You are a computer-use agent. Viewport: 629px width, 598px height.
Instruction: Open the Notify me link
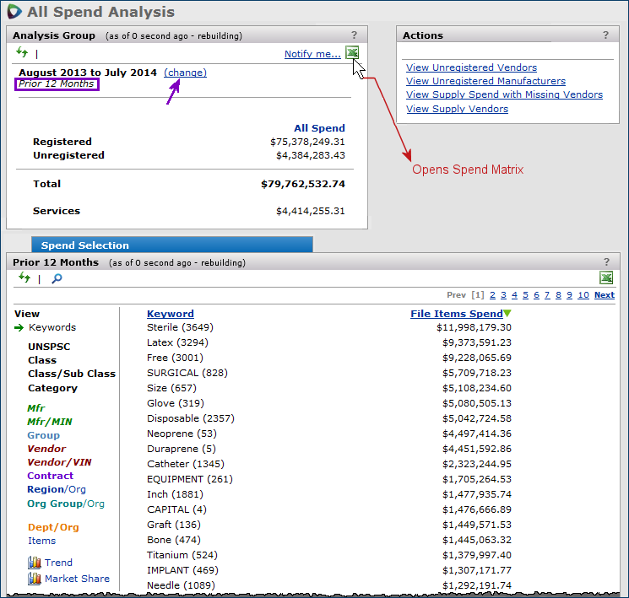click(312, 54)
